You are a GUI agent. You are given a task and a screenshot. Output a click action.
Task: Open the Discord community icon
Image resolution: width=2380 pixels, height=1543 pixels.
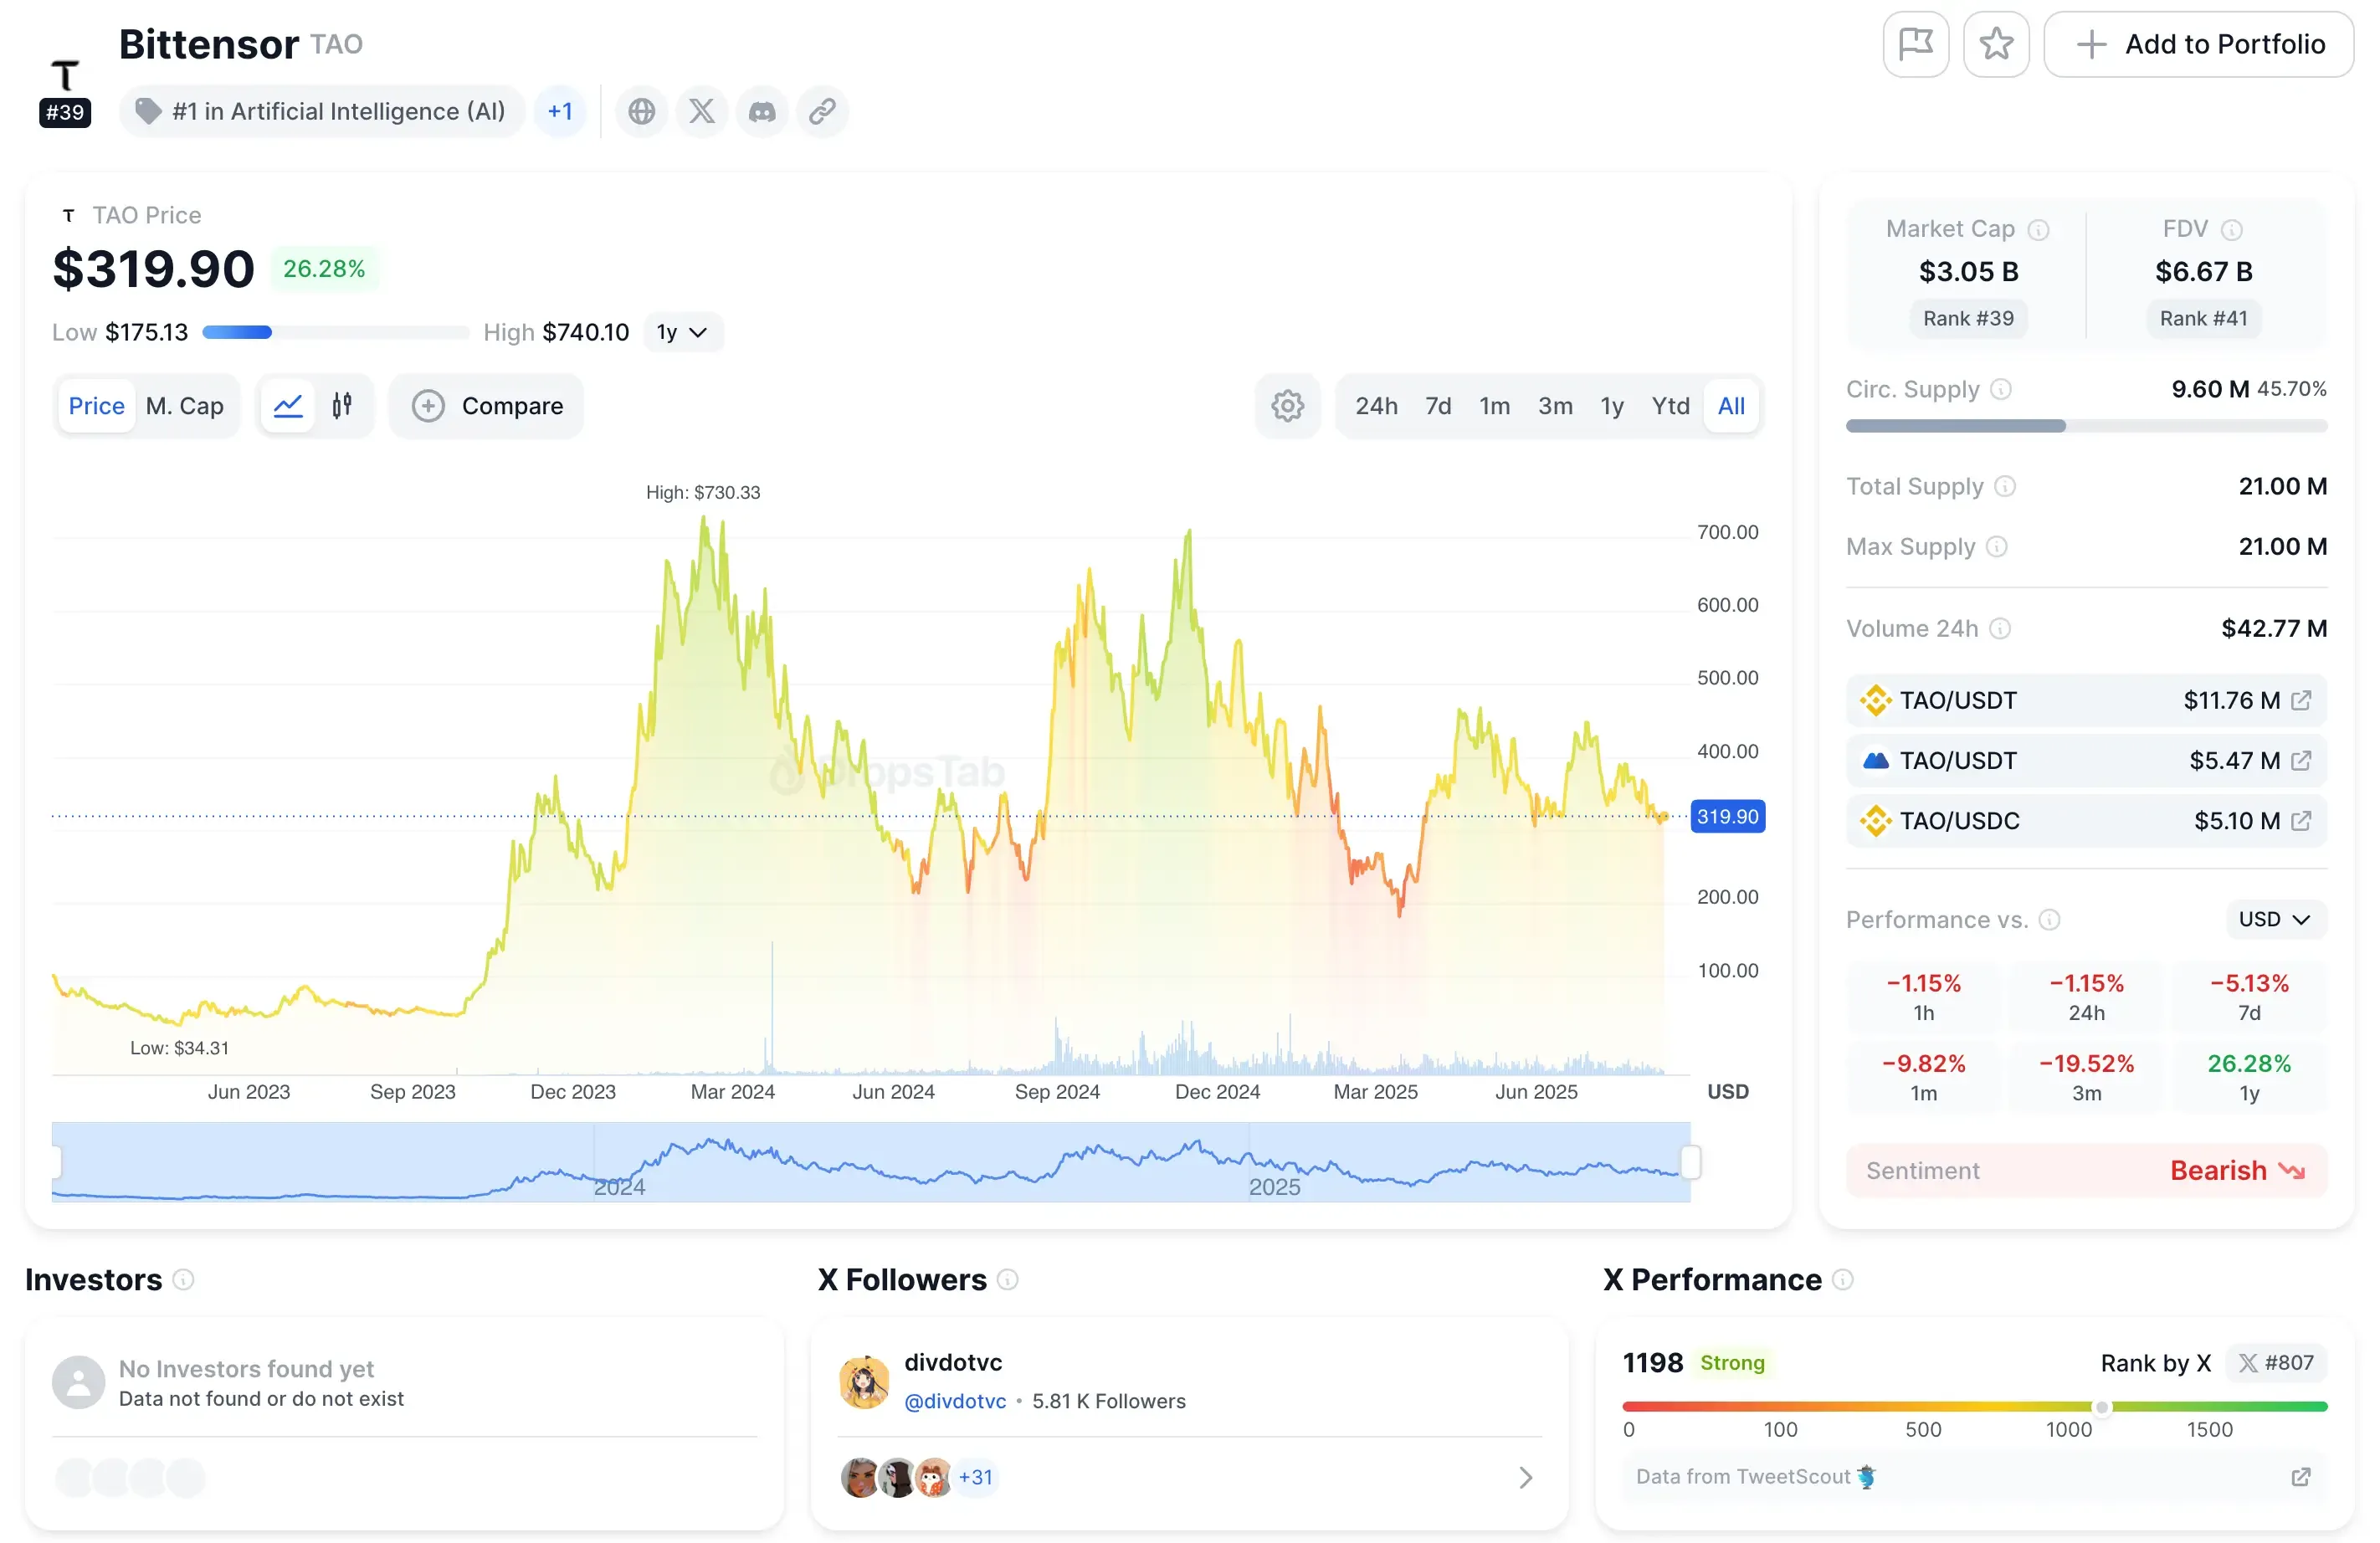(762, 111)
